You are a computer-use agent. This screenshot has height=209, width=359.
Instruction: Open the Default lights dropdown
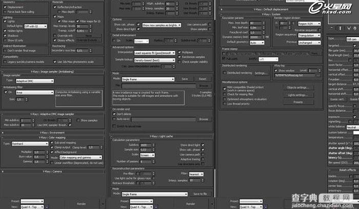click(36, 26)
